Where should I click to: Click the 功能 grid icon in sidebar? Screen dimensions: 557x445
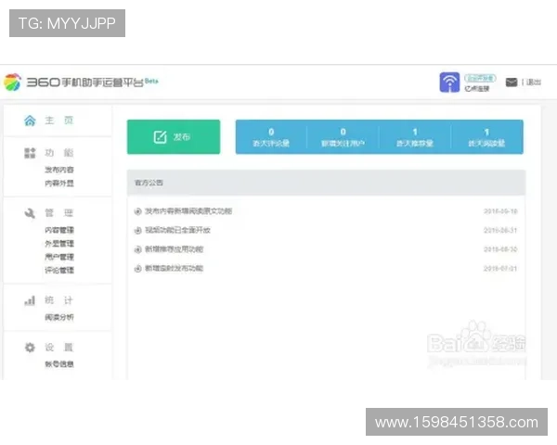(x=30, y=153)
